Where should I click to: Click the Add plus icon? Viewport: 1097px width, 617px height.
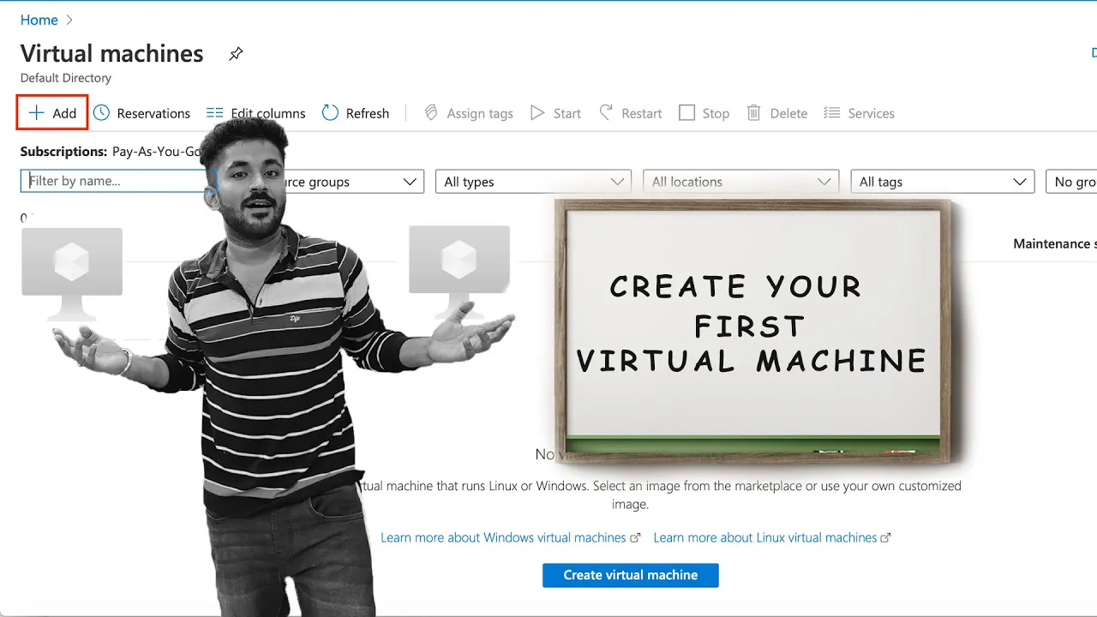pyautogui.click(x=36, y=113)
